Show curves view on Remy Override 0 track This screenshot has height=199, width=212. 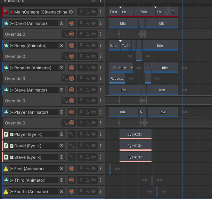tap(65, 56)
